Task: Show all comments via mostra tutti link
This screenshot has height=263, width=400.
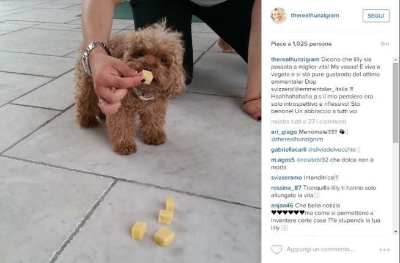Action: pos(308,122)
